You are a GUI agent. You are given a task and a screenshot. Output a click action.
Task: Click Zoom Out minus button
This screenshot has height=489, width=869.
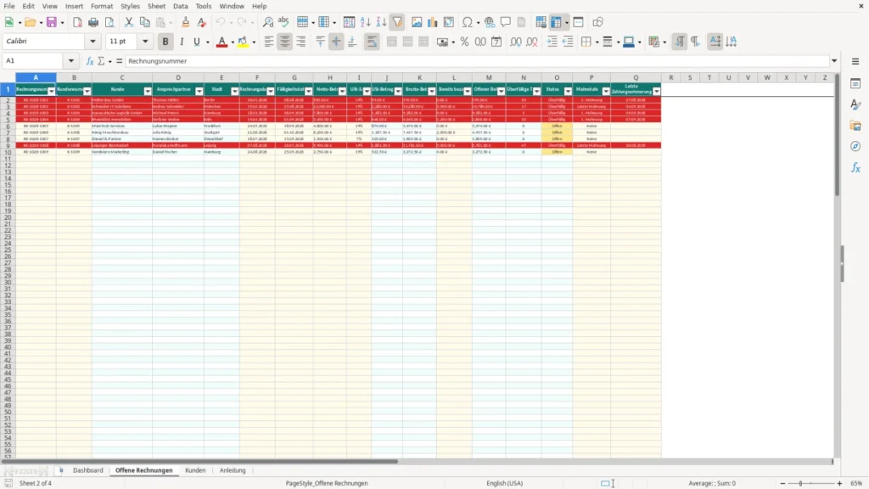pyautogui.click(x=782, y=483)
